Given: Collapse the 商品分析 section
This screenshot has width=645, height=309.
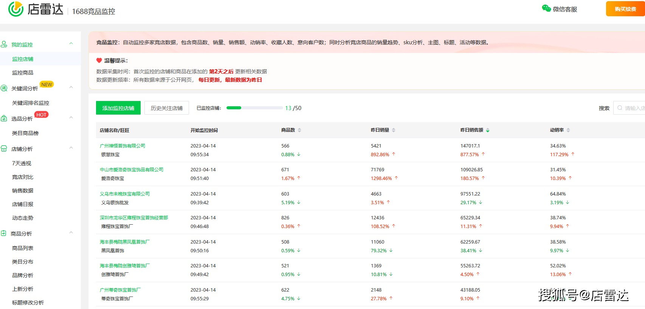Looking at the screenshot, I should (x=71, y=233).
